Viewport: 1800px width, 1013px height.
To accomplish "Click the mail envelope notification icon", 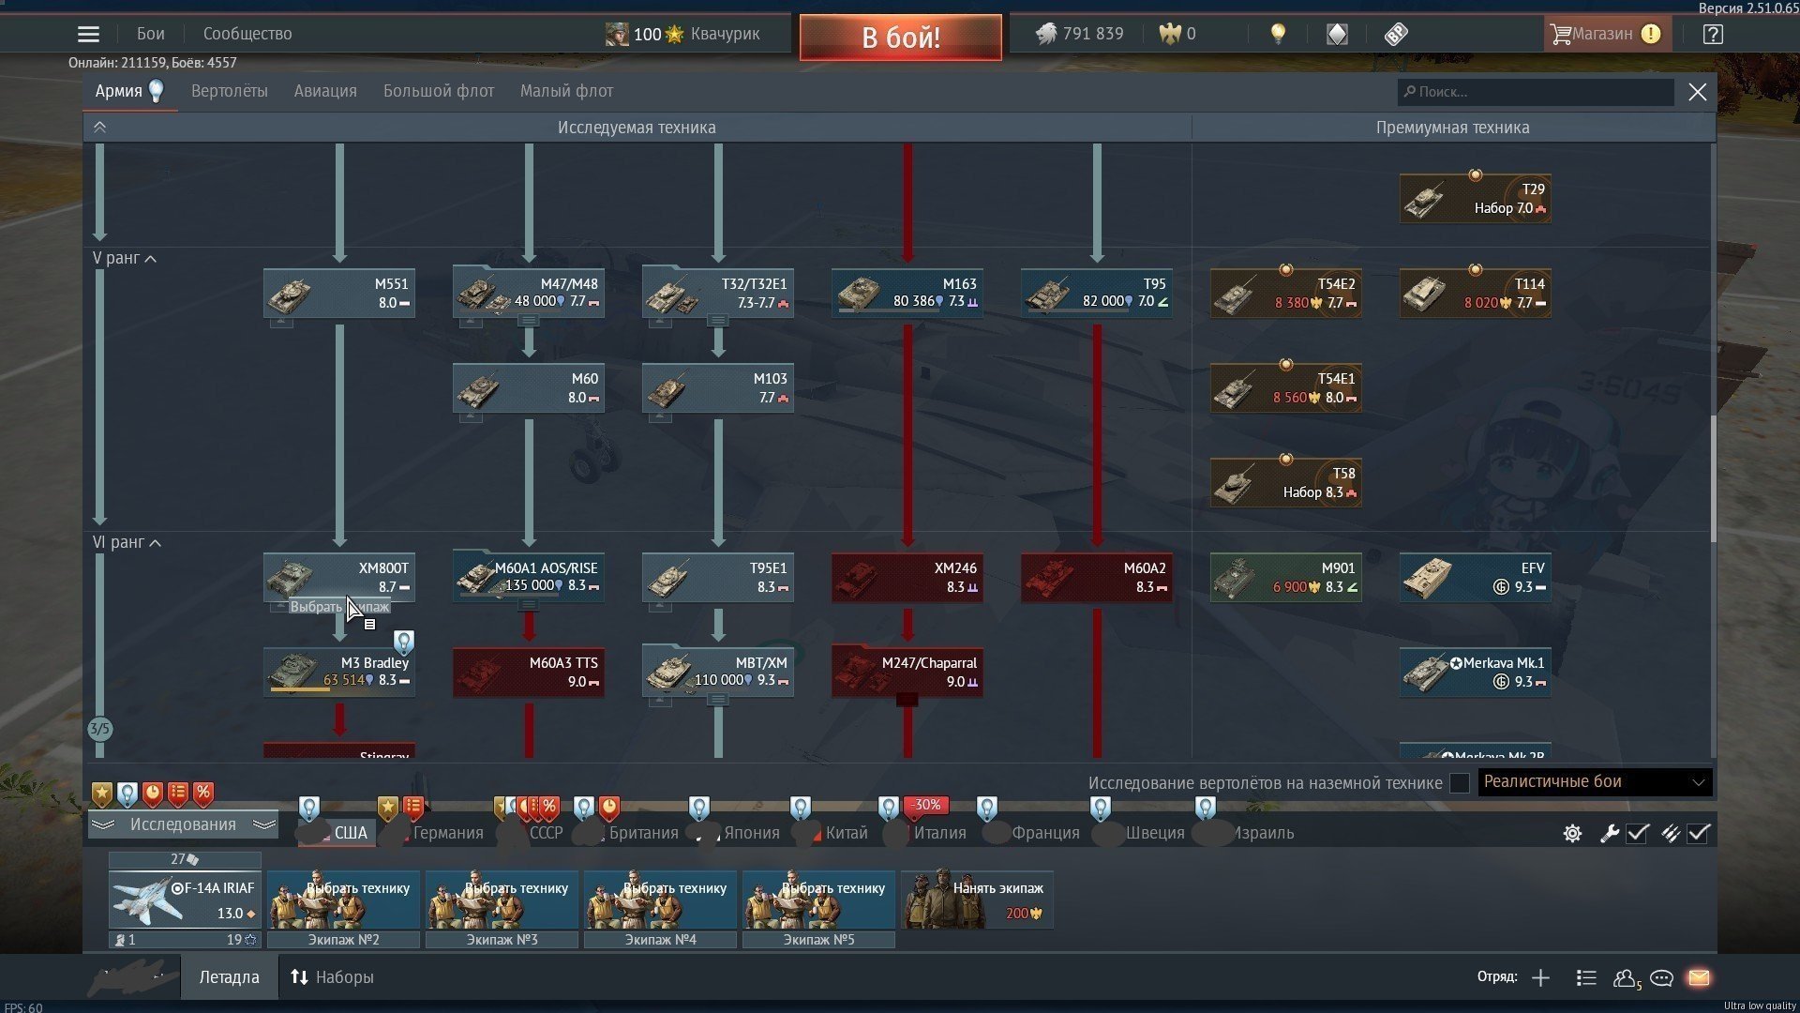I will tap(1699, 977).
